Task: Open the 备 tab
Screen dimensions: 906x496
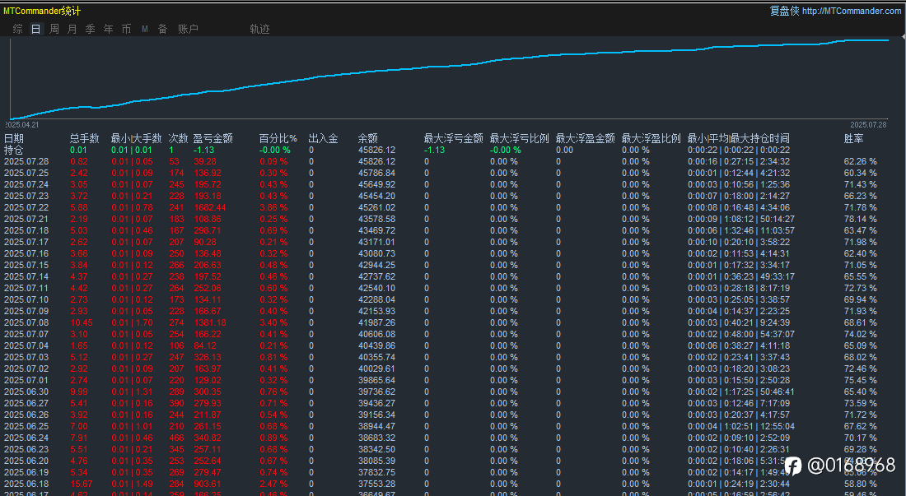Action: (x=162, y=29)
